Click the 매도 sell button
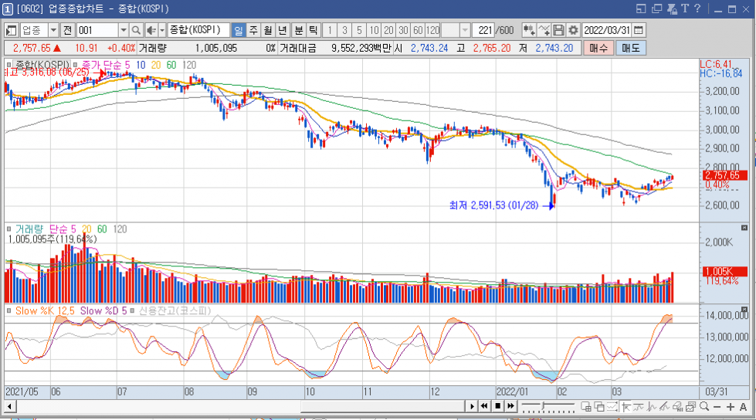The image size is (756, 420). click(631, 48)
